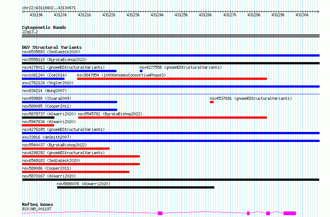The width and height of the screenshot is (330, 217).
Task: Click the BIK exon block near 43124k
Action: [160, 213]
